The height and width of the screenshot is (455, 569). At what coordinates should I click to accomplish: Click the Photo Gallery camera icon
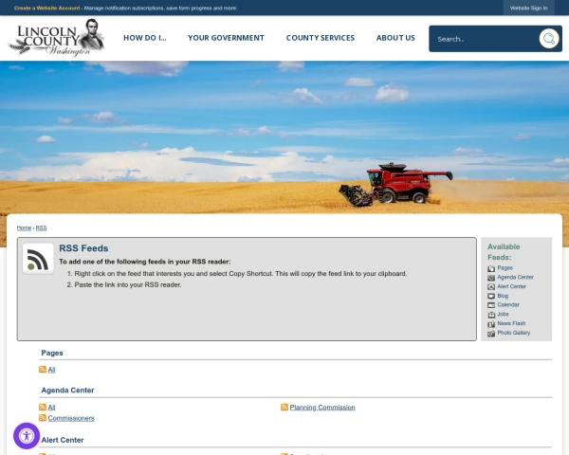pos(491,333)
